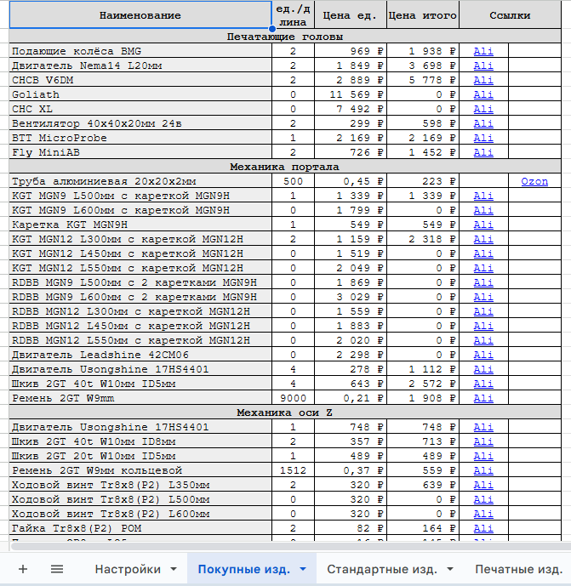
Task: Switch to the Настройки sheet tab
Action: (x=128, y=569)
